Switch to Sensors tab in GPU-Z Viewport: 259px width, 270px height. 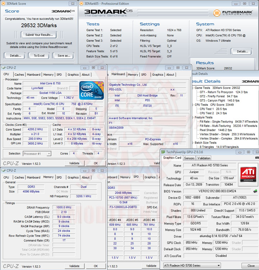point(189,158)
